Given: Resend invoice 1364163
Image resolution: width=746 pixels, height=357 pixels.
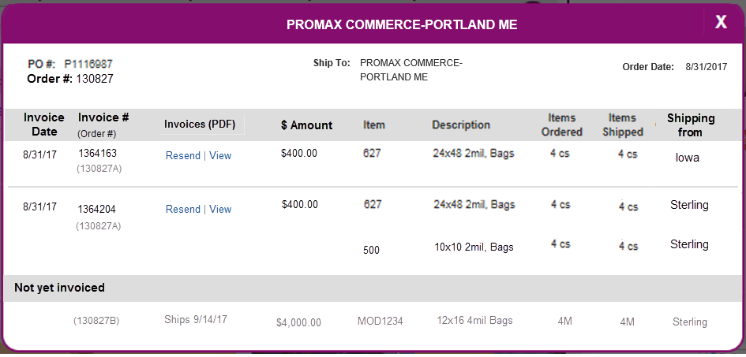Looking at the screenshot, I should [x=182, y=156].
